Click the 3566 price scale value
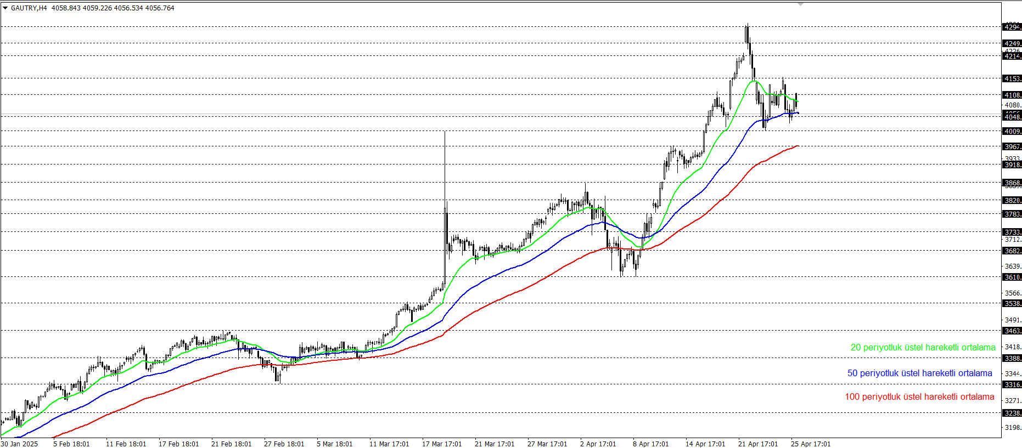1022x448 pixels. [x=1013, y=293]
